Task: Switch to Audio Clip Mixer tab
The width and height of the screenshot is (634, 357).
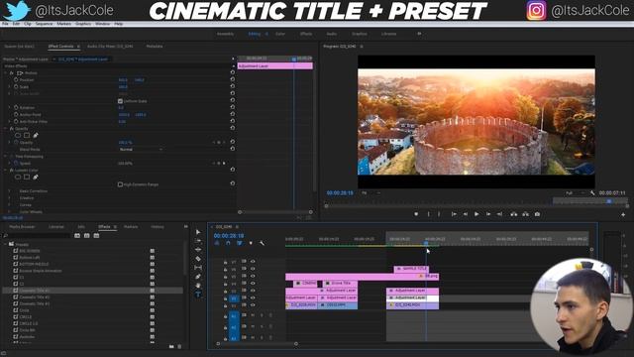Action: pyautogui.click(x=110, y=47)
